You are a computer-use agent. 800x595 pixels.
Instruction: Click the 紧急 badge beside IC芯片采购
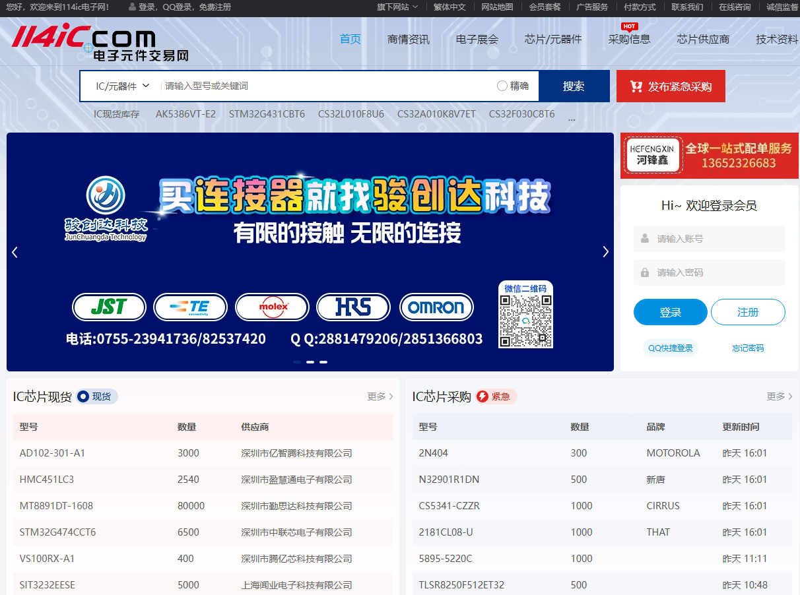coord(496,396)
